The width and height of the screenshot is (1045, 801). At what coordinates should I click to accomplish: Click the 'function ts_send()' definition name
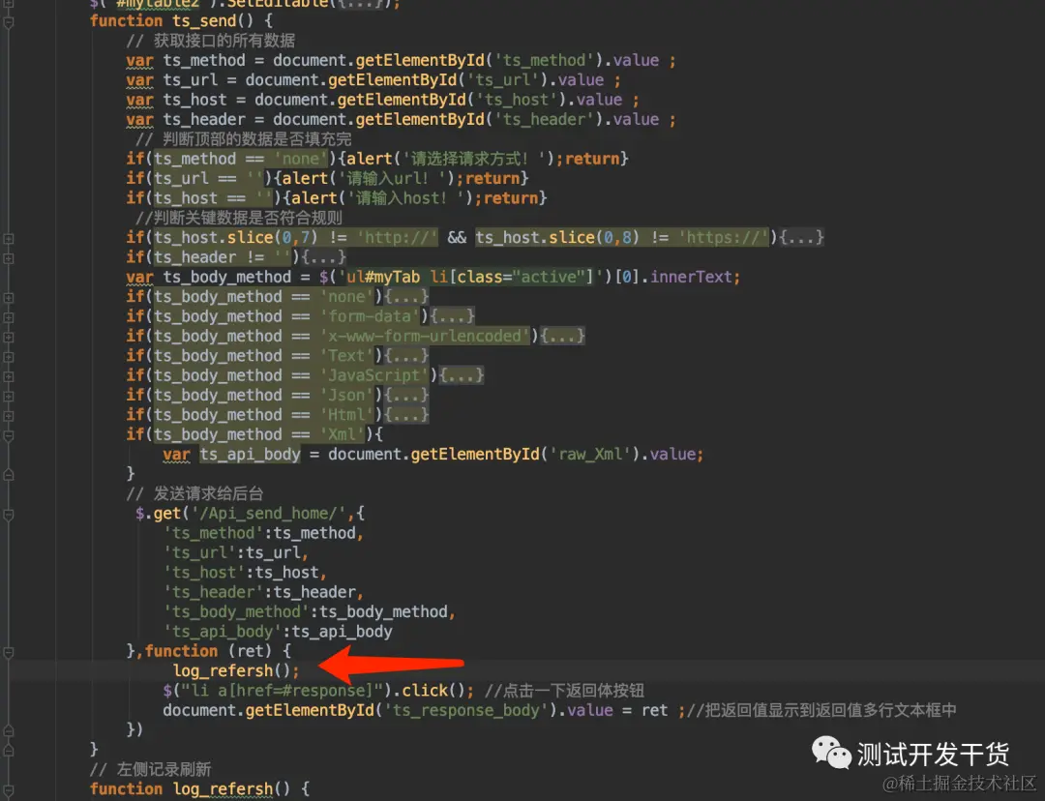tap(204, 20)
